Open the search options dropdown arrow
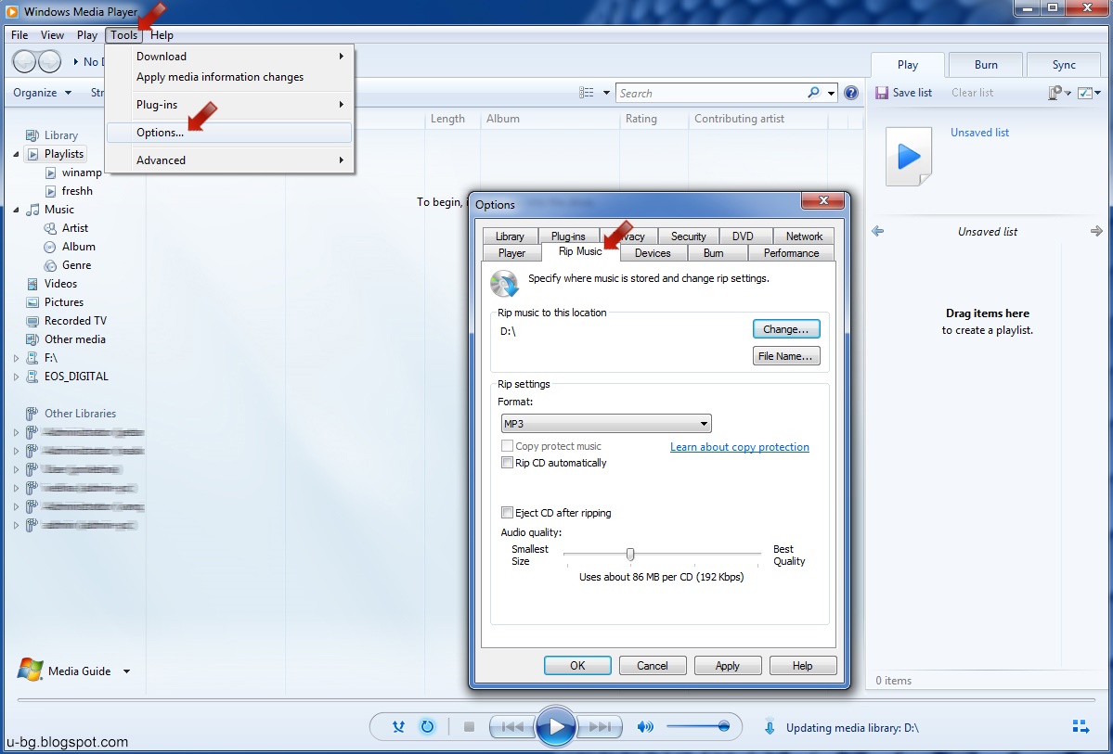The height and width of the screenshot is (754, 1113). coord(831,93)
